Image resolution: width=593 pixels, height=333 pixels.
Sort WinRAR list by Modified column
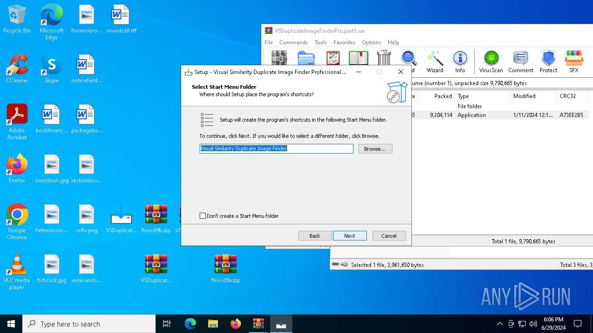point(533,96)
